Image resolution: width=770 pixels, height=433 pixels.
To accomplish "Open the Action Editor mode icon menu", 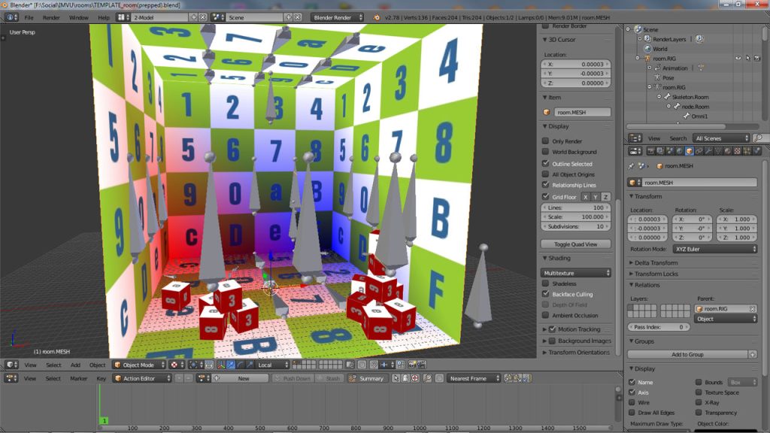I will click(x=143, y=378).
